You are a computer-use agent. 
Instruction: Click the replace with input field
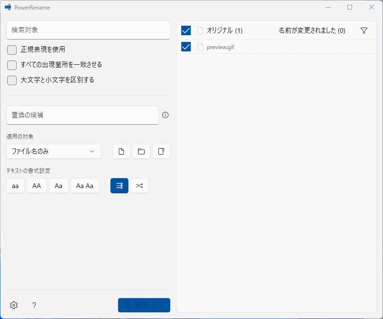pos(83,115)
